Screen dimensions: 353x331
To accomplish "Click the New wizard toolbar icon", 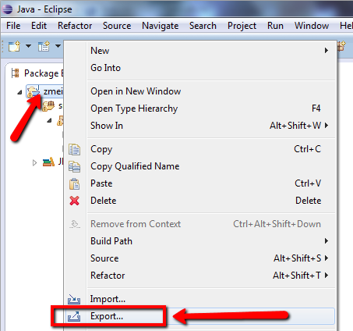I will point(14,46).
